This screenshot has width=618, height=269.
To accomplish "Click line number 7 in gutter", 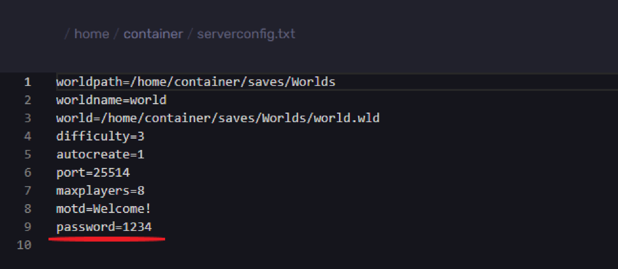I will [x=27, y=191].
